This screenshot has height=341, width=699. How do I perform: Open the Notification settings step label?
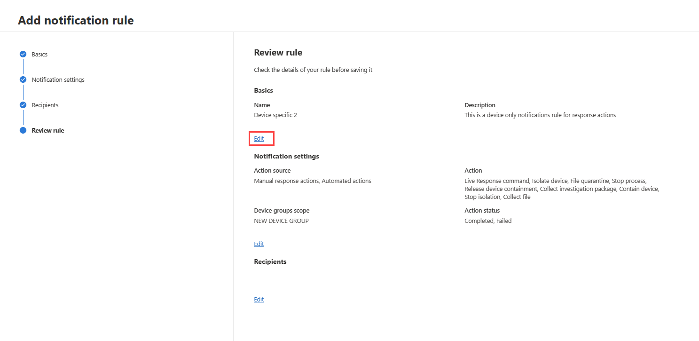click(58, 79)
